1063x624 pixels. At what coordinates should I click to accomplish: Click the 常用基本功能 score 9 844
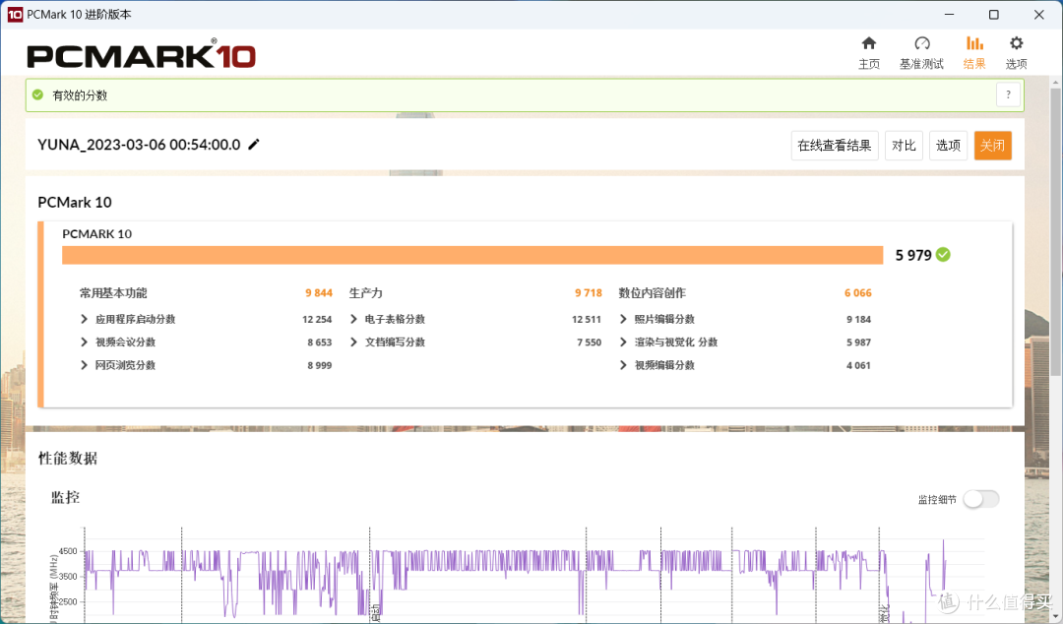click(x=319, y=293)
